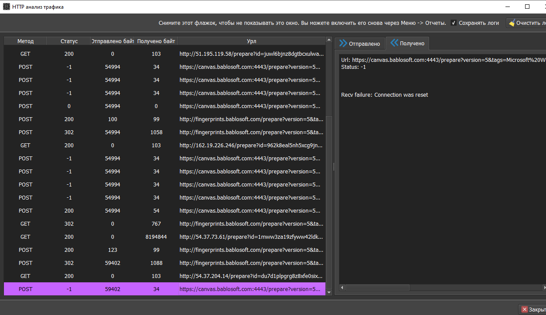Sort the table by the Метод column
Viewport: 546px width, 315px height.
tap(25, 41)
